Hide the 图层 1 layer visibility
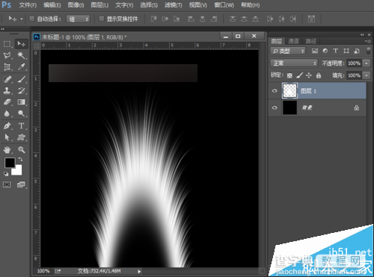 point(275,91)
